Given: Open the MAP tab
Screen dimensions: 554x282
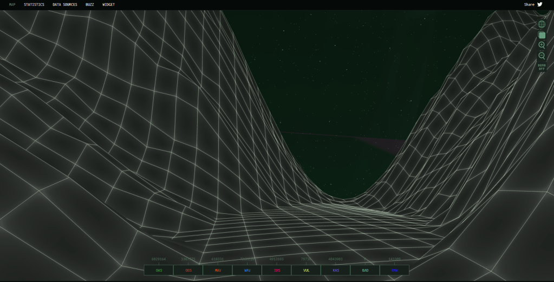Looking at the screenshot, I should (x=12, y=4).
